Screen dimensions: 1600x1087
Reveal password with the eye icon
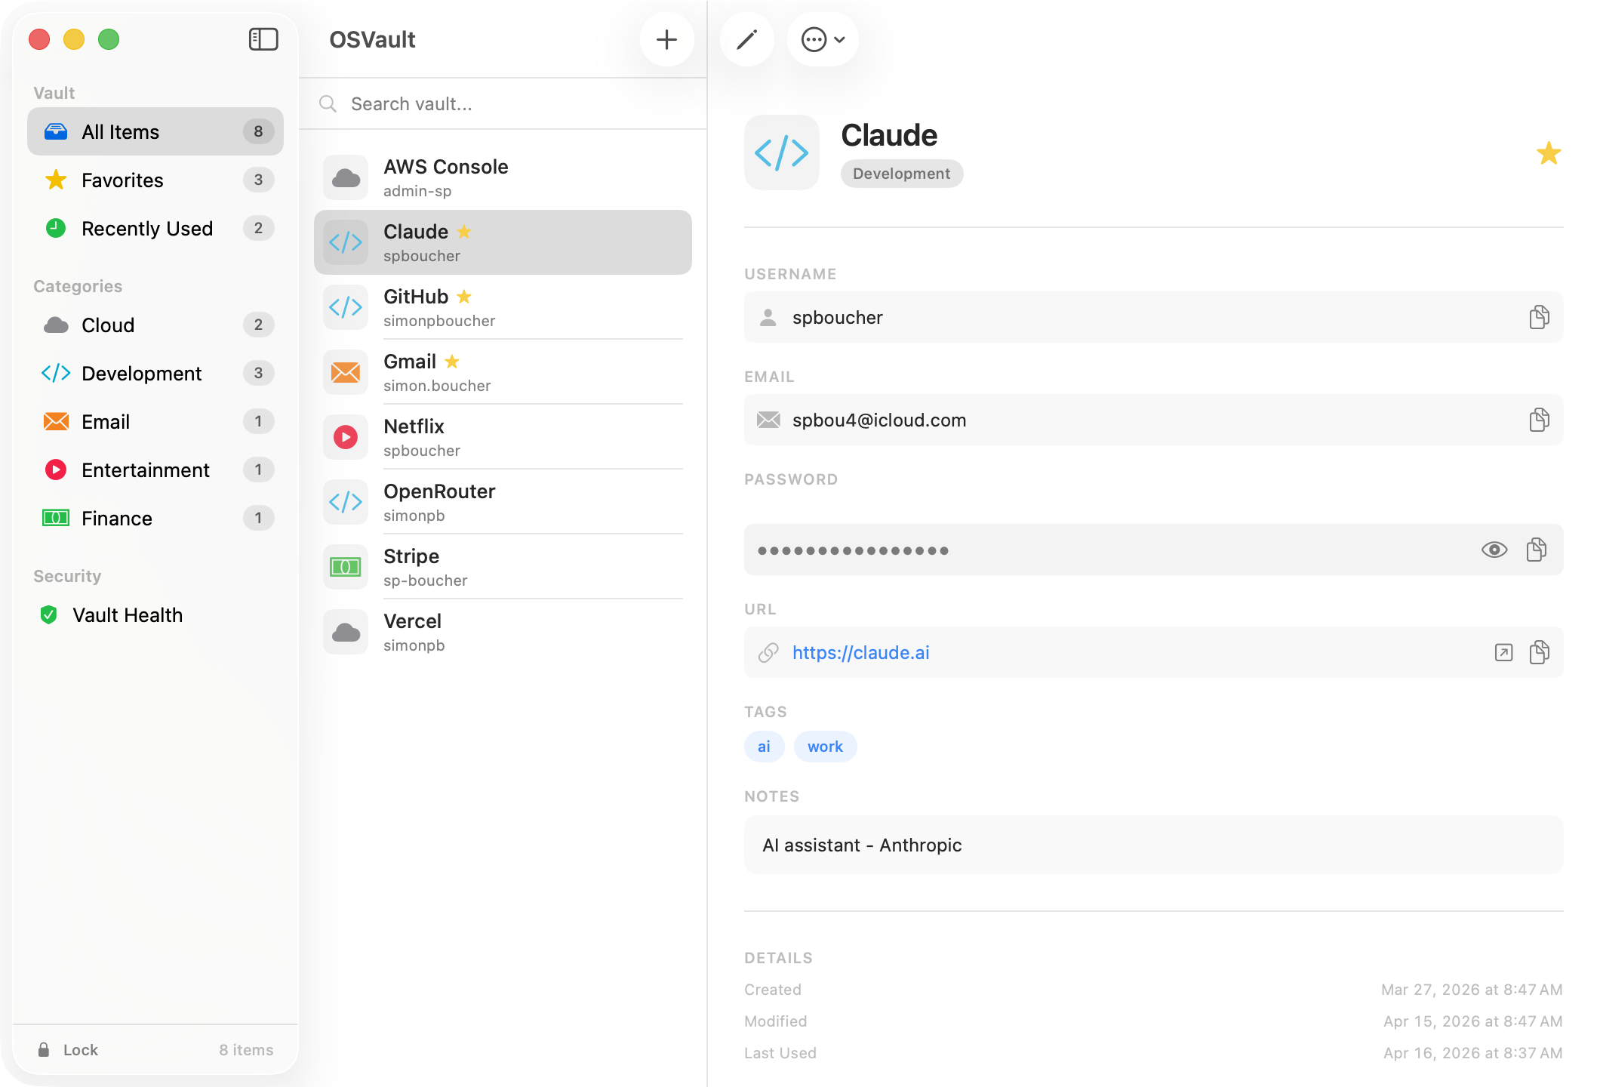pyautogui.click(x=1494, y=550)
